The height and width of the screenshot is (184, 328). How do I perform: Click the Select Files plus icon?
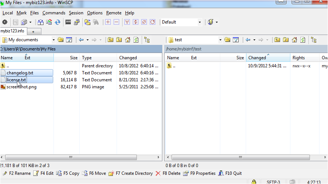click(108, 22)
